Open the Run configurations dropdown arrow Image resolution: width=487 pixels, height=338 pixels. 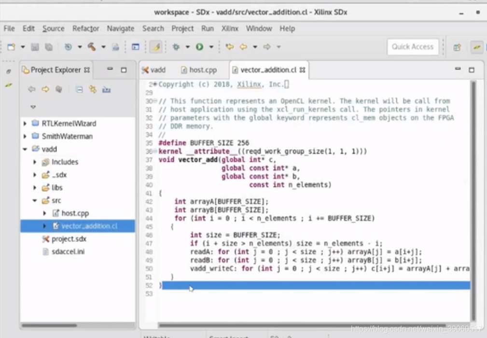[211, 47]
